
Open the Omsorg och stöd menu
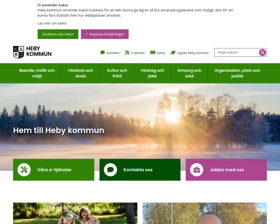pos(189,73)
